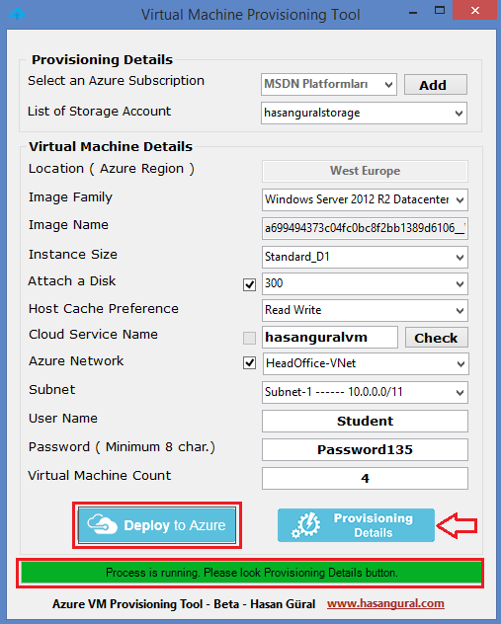Expand the Storage Account list dropdown
Image resolution: width=501 pixels, height=624 pixels.
[364, 113]
